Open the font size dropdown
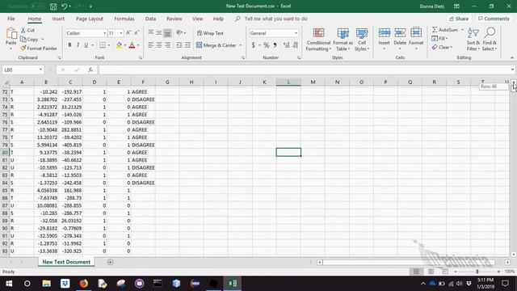The image size is (517, 291). pyautogui.click(x=121, y=33)
